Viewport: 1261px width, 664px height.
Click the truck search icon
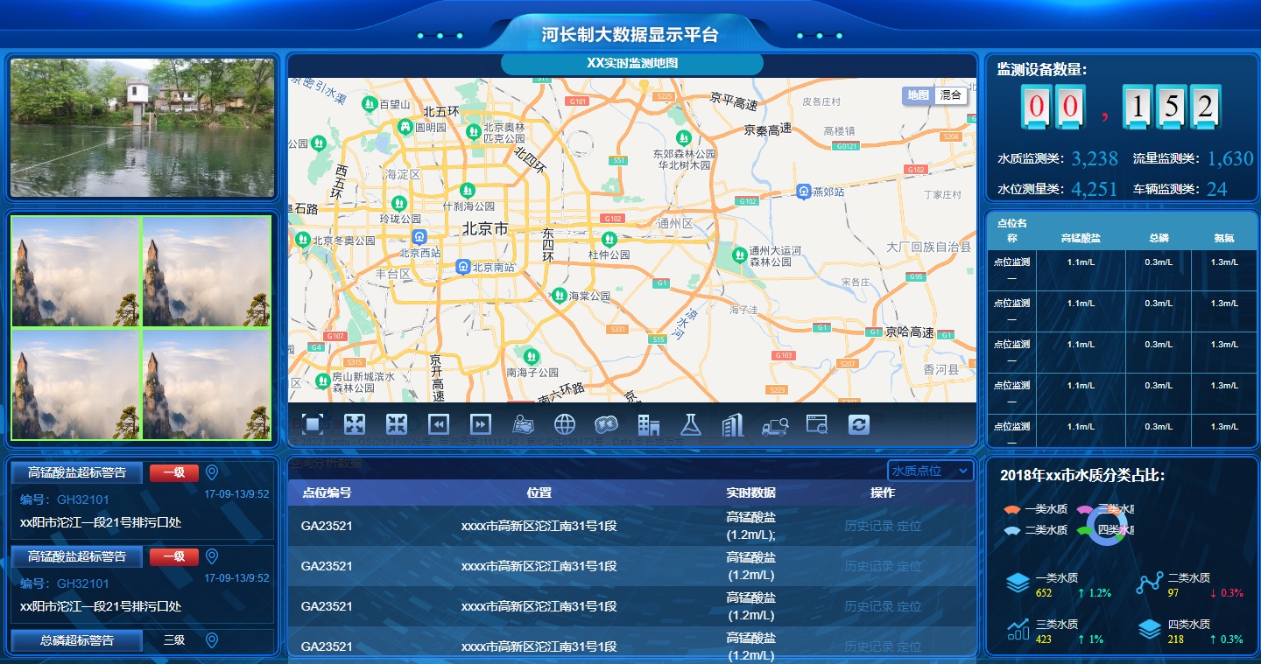pos(775,425)
